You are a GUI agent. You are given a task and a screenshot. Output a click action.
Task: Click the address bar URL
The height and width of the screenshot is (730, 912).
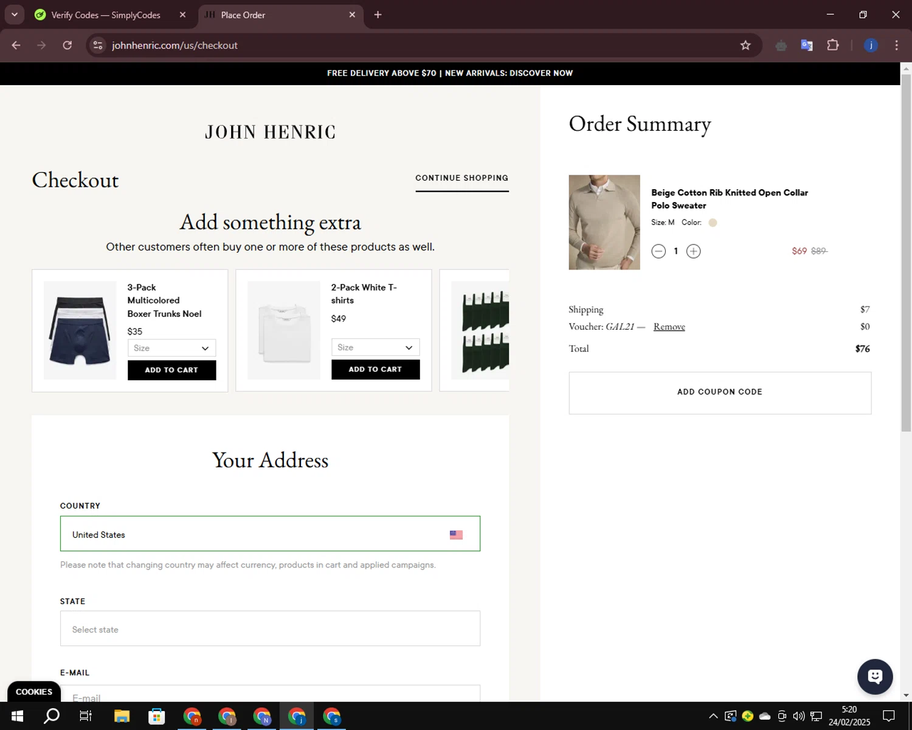coord(174,46)
